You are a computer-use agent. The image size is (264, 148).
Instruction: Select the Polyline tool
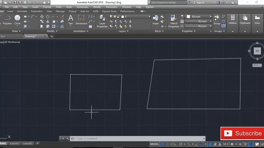pos(7,20)
